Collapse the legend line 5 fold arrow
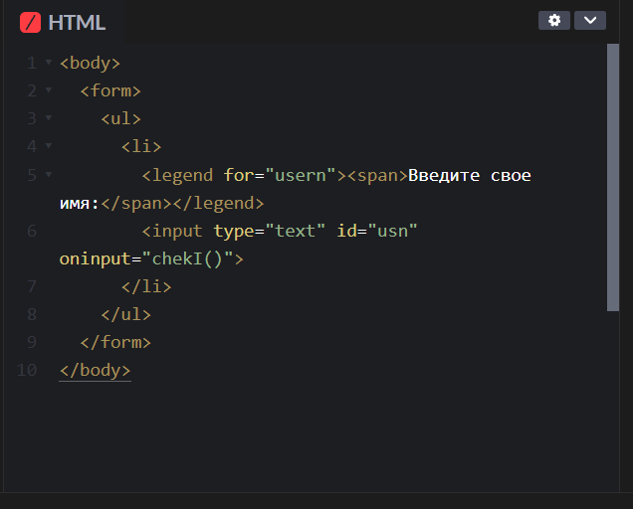Screen dimensions: 633x509 tap(48, 175)
